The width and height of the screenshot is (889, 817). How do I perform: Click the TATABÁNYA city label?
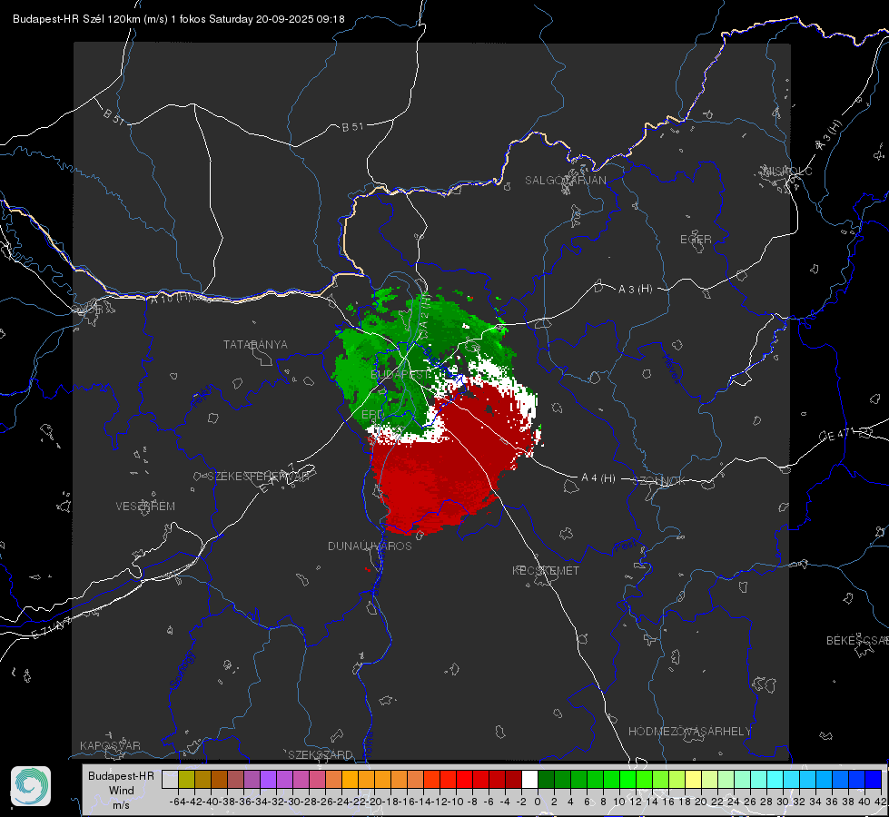click(x=255, y=345)
